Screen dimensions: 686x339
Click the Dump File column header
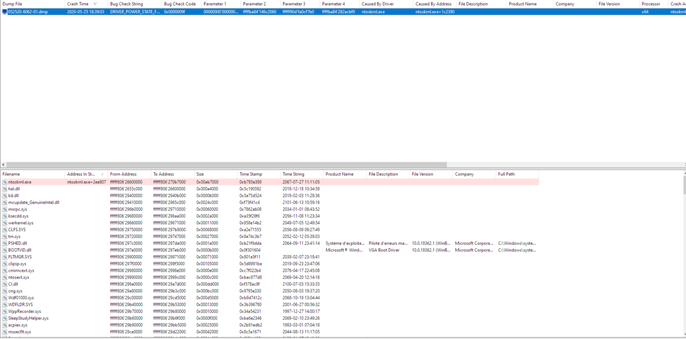coord(33,4)
